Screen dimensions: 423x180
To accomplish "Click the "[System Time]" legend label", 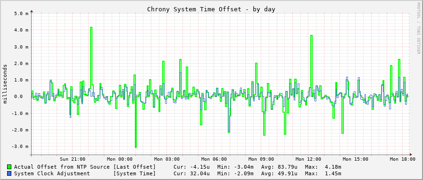I will click(134, 173).
